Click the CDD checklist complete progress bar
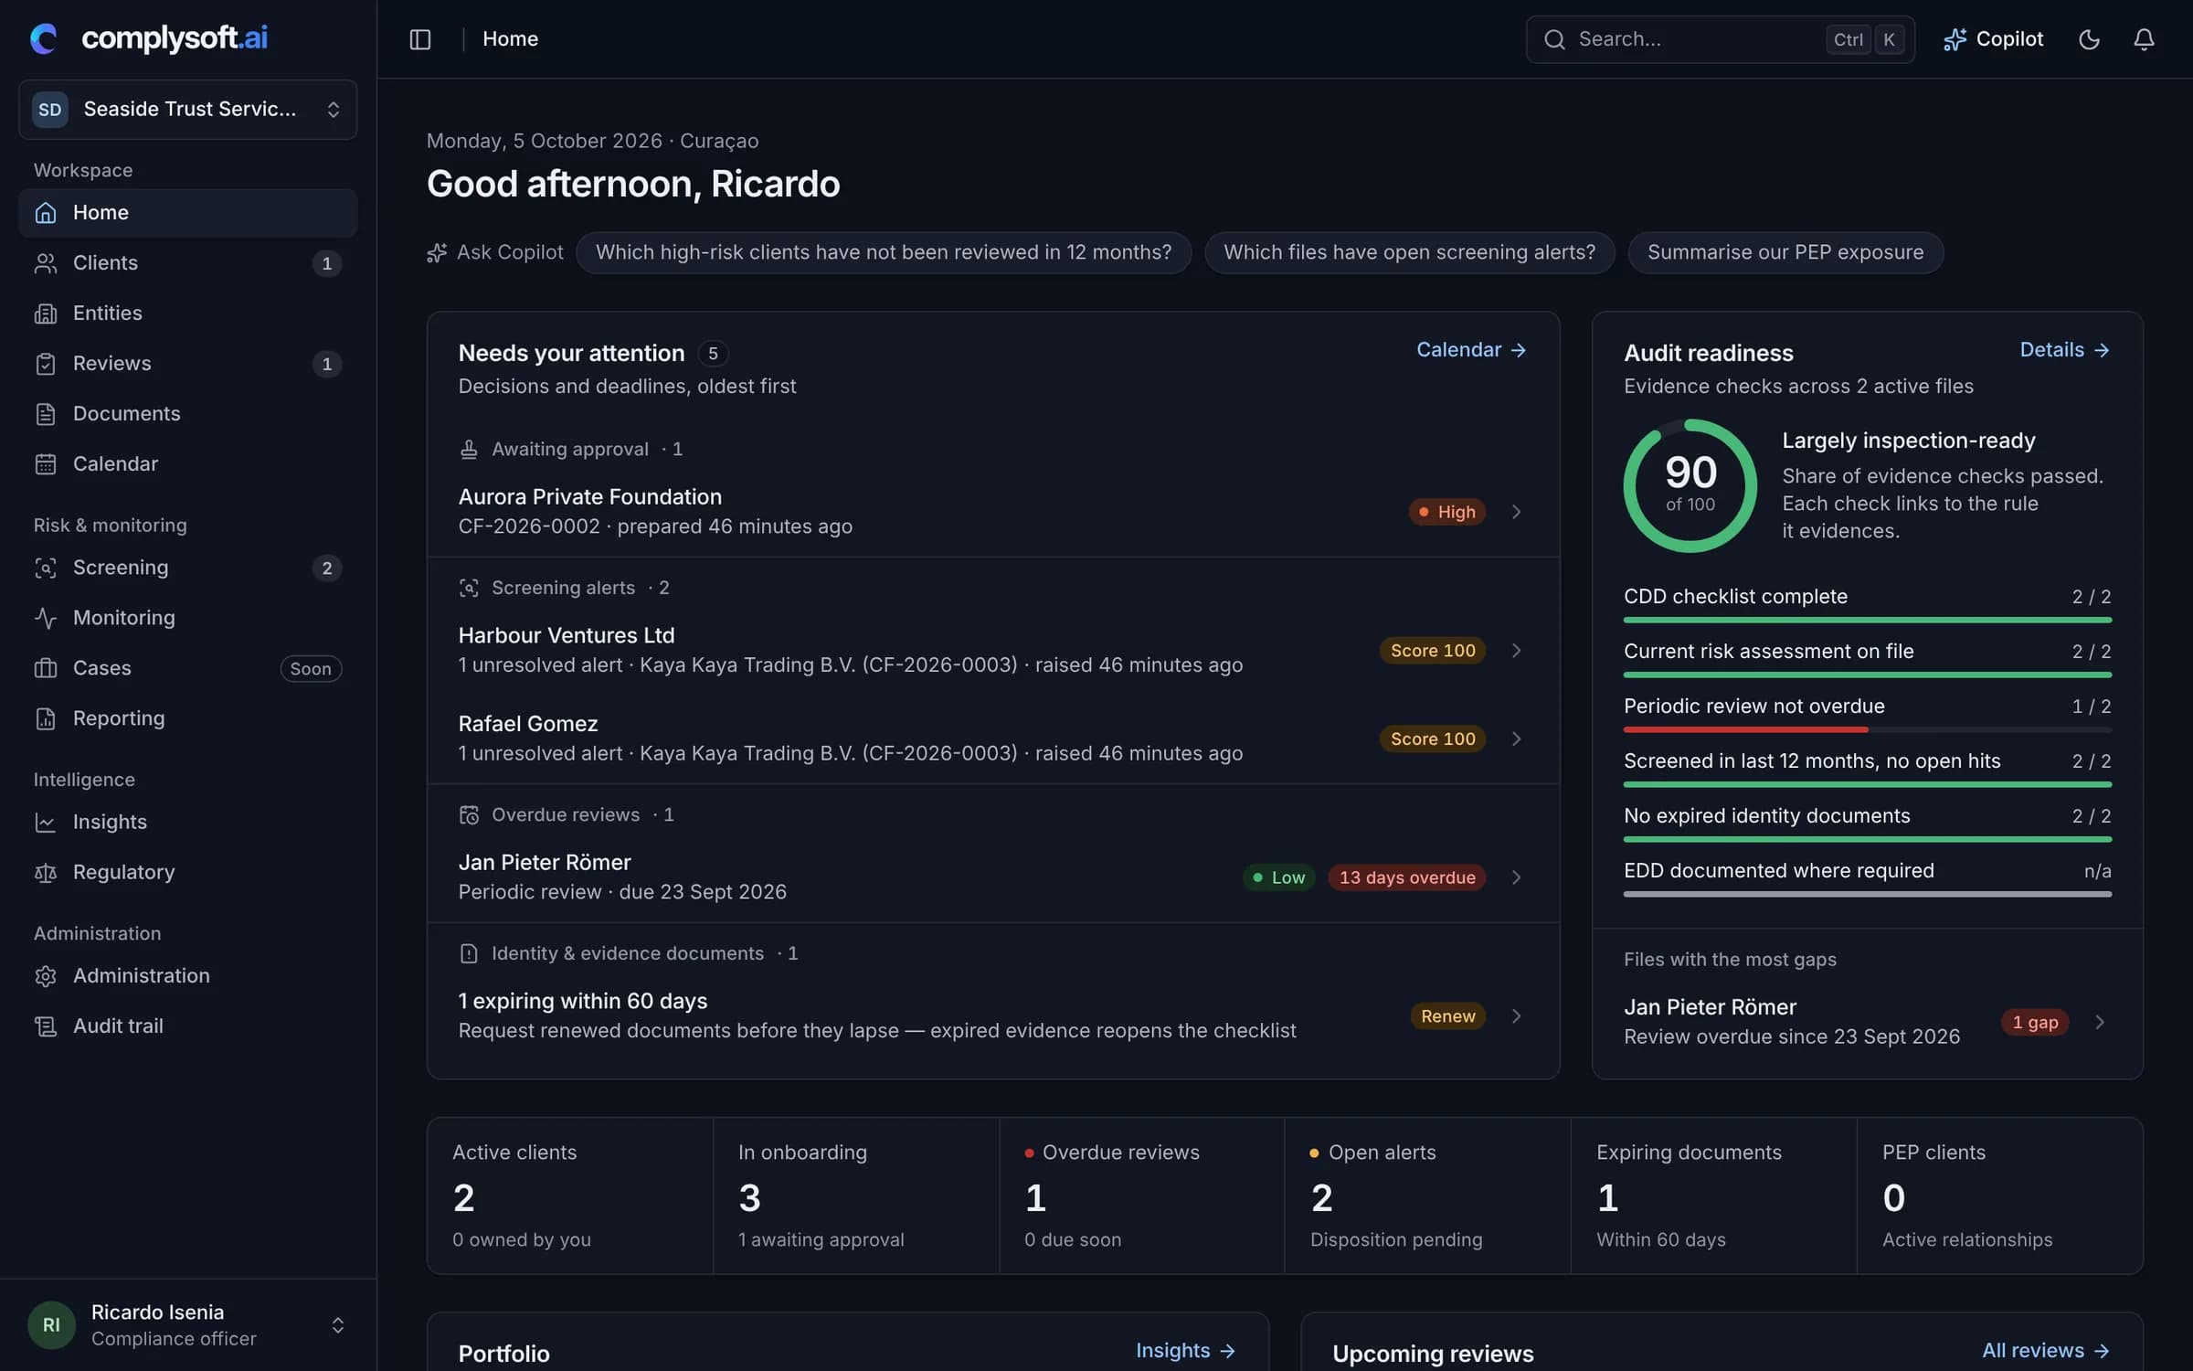 [1867, 620]
